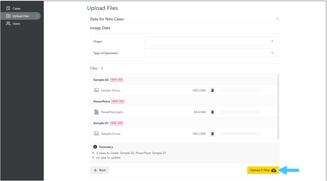This screenshot has height=181, width=327.
Task: Click the image icon next to Sample-02.svs
Action: [96, 90]
